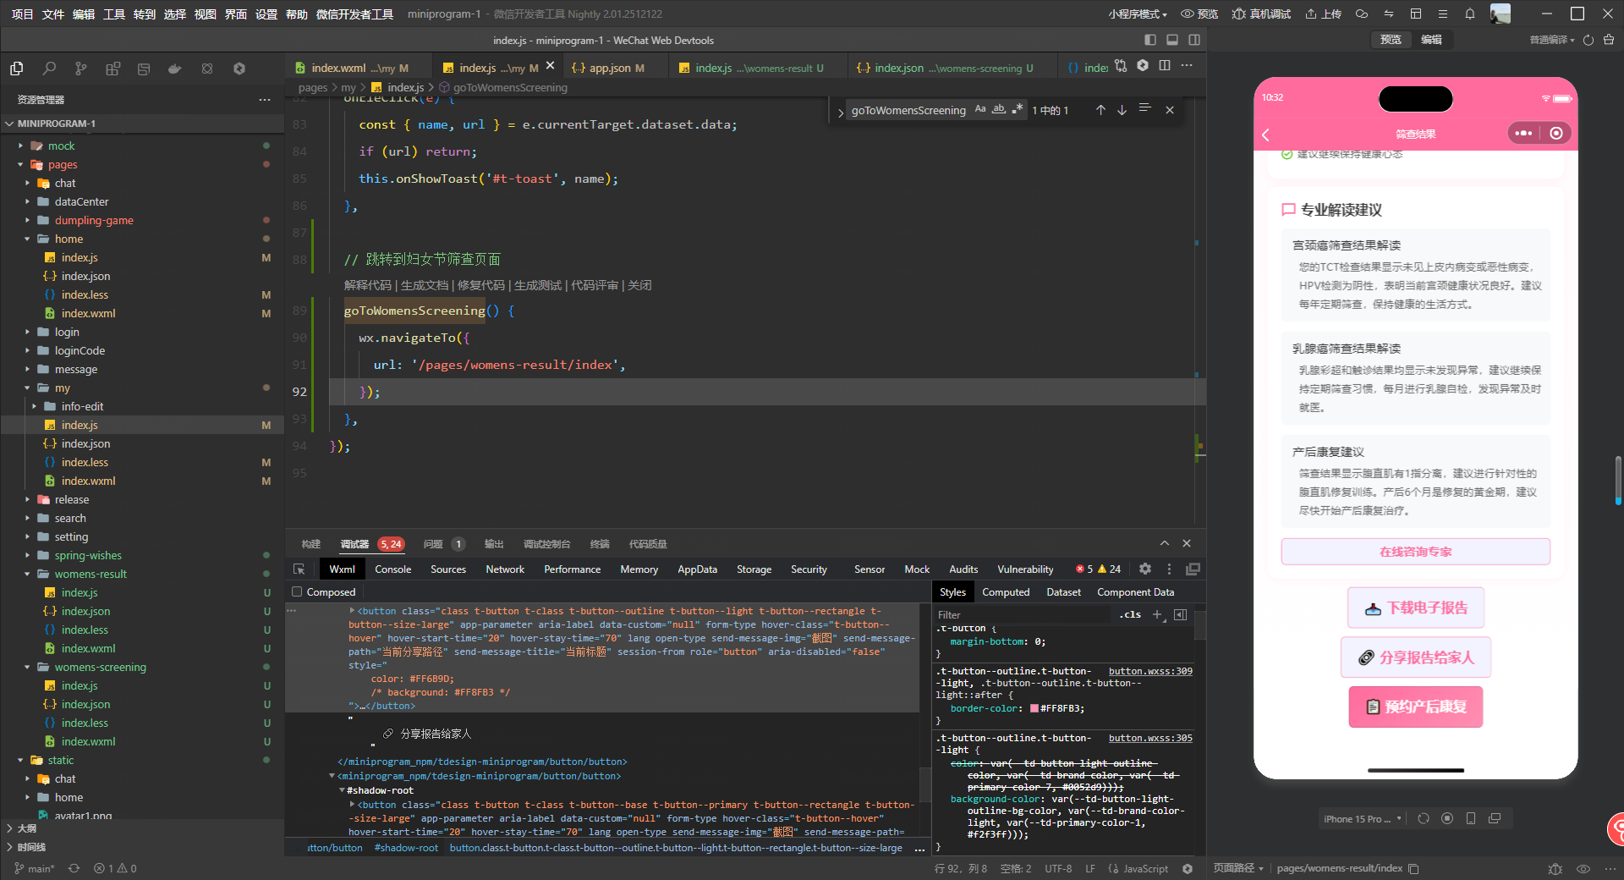Open the extensions view in the sidebar
Image resolution: width=1624 pixels, height=880 pixels.
pos(112,69)
